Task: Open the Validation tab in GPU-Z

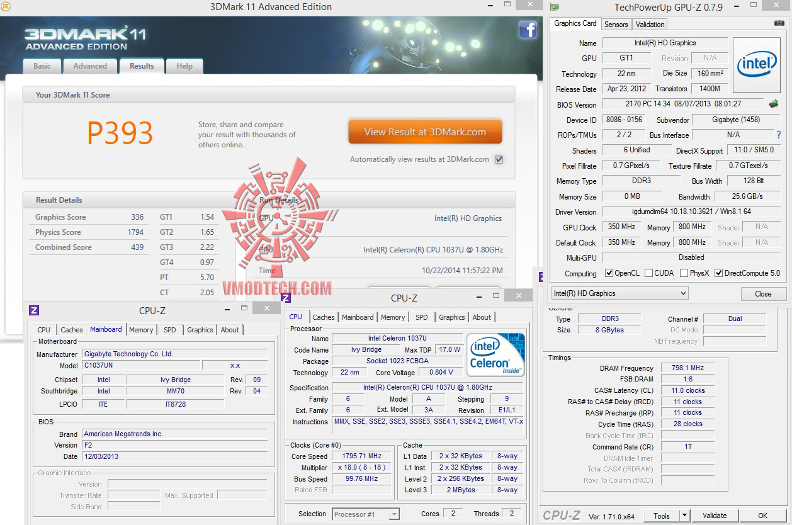Action: coord(650,25)
